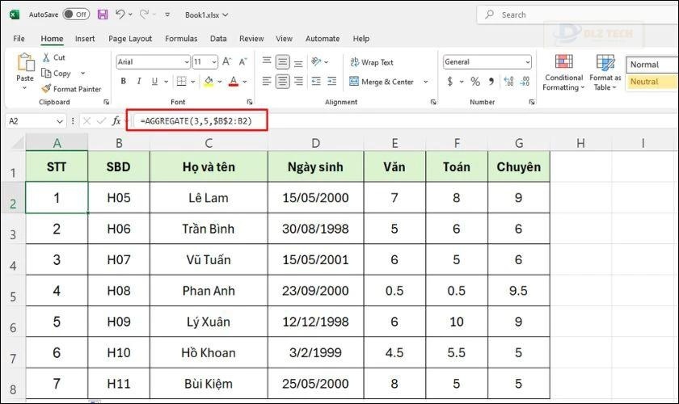Screen dimensions: 679x404
Task: Click the Decrease Decimal icon
Action: [x=525, y=81]
